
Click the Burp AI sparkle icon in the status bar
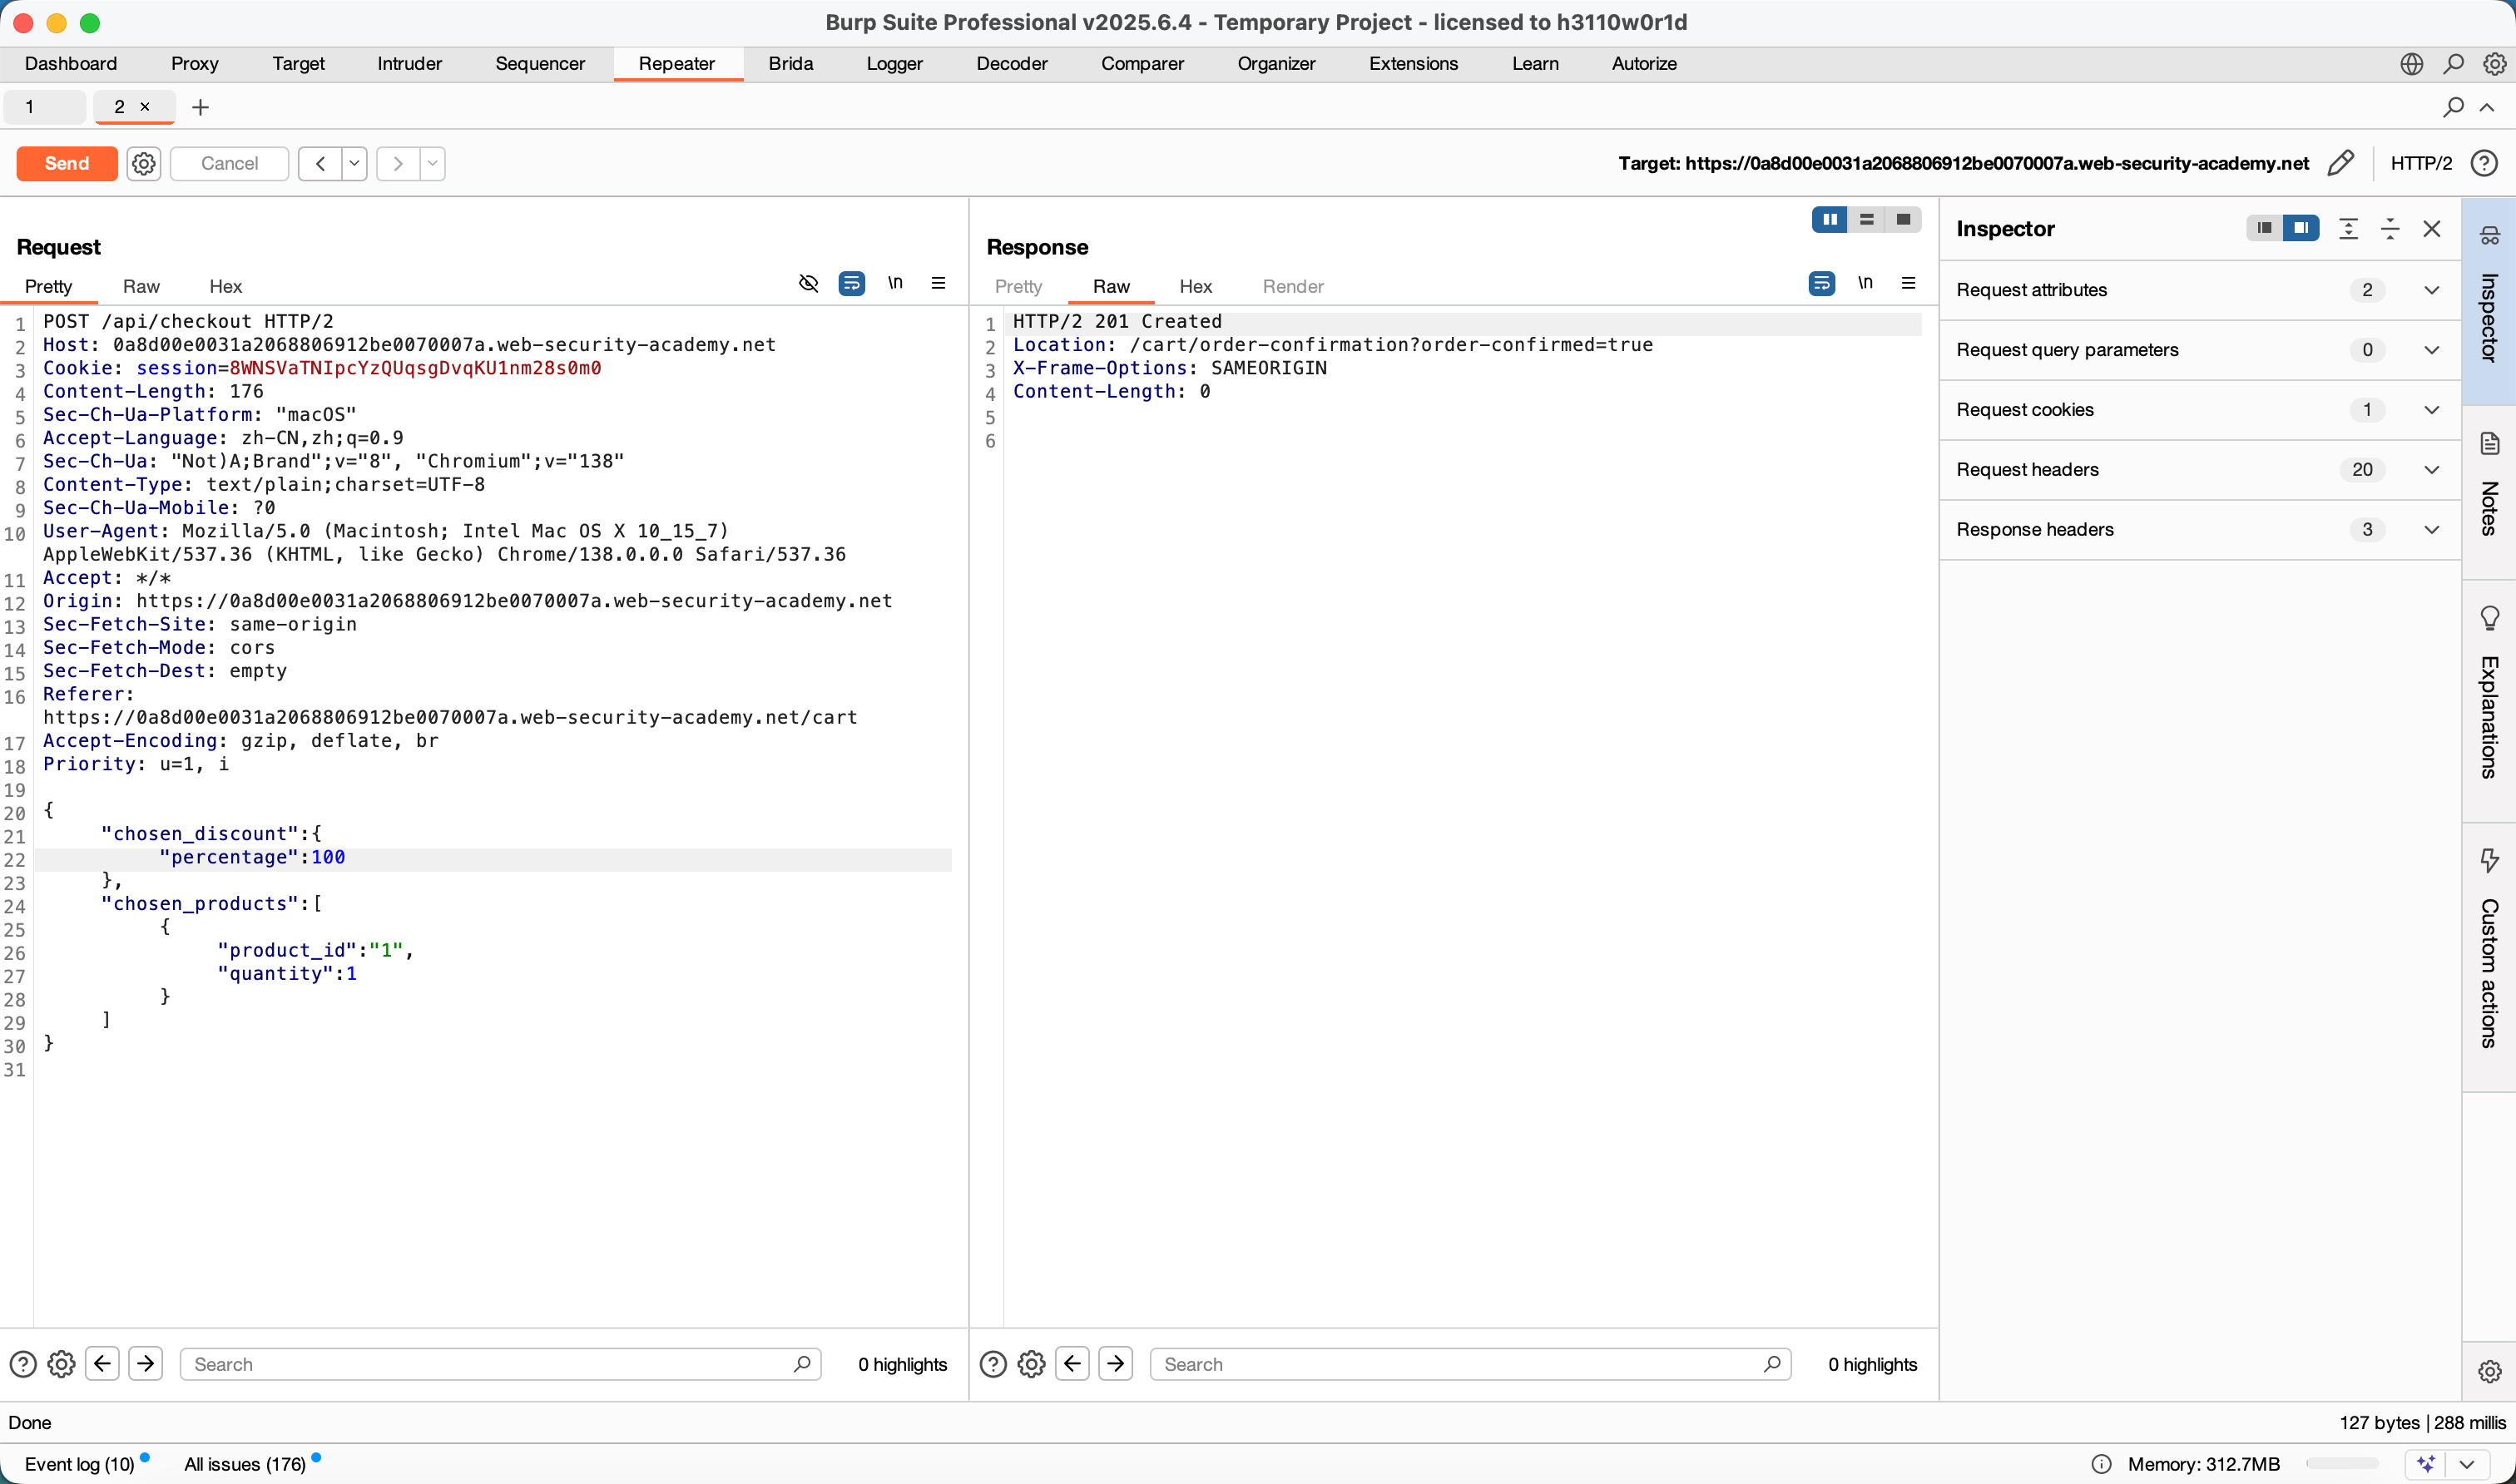(x=2425, y=1464)
